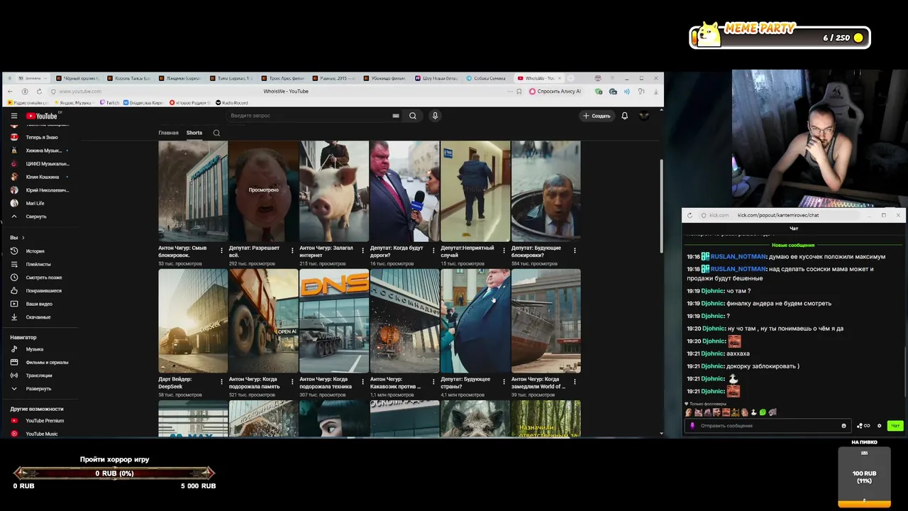Screen dimensions: 908x511
Task: Open the account avatar menu
Action: (x=644, y=116)
